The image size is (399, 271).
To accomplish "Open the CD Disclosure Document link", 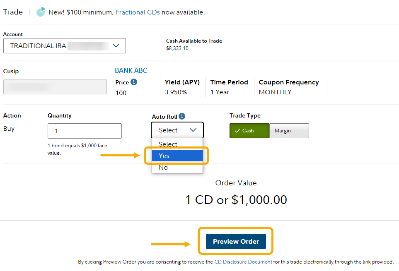I will tap(243, 262).
